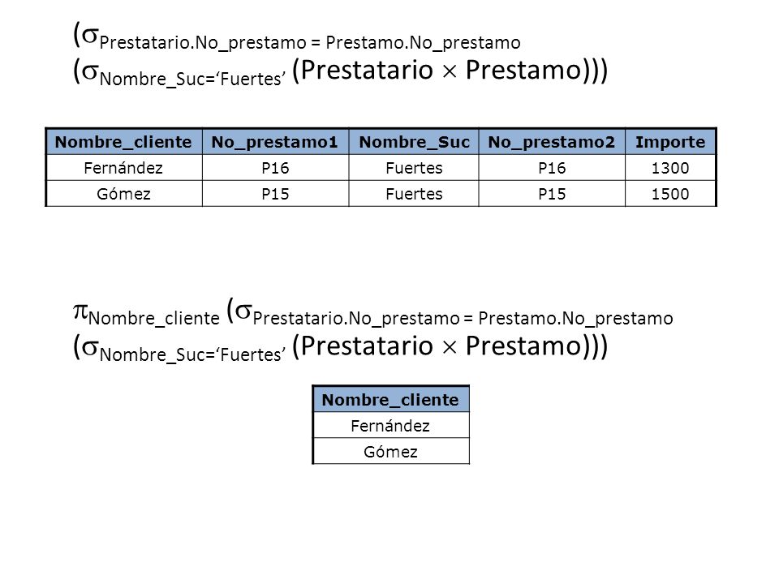Click Nombre_cliente header in bottom table

[x=390, y=399]
